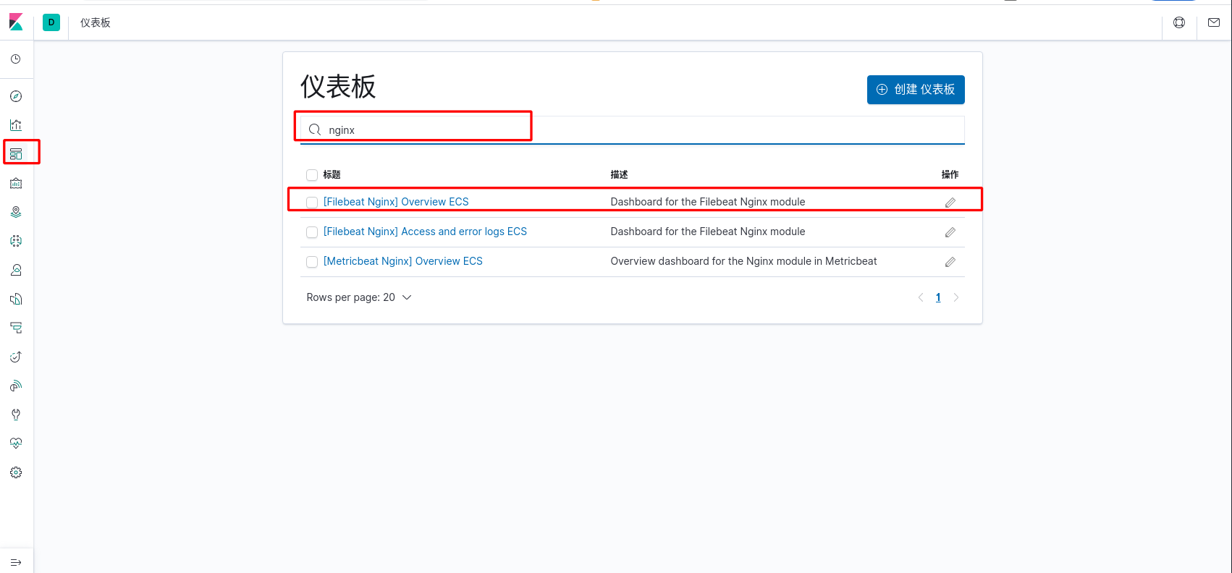The width and height of the screenshot is (1232, 573).
Task: Click the 创建 仪表板 button
Action: (x=916, y=90)
